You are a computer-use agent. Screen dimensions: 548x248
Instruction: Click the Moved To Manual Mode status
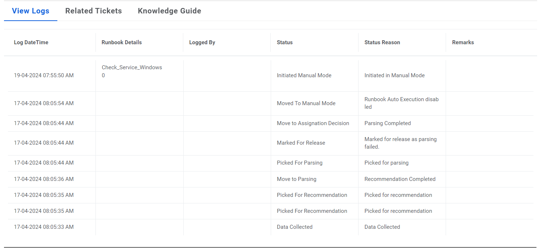click(x=306, y=103)
